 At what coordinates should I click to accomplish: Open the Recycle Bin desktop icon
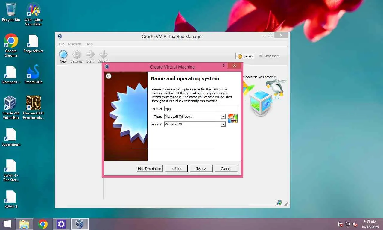[x=11, y=12]
